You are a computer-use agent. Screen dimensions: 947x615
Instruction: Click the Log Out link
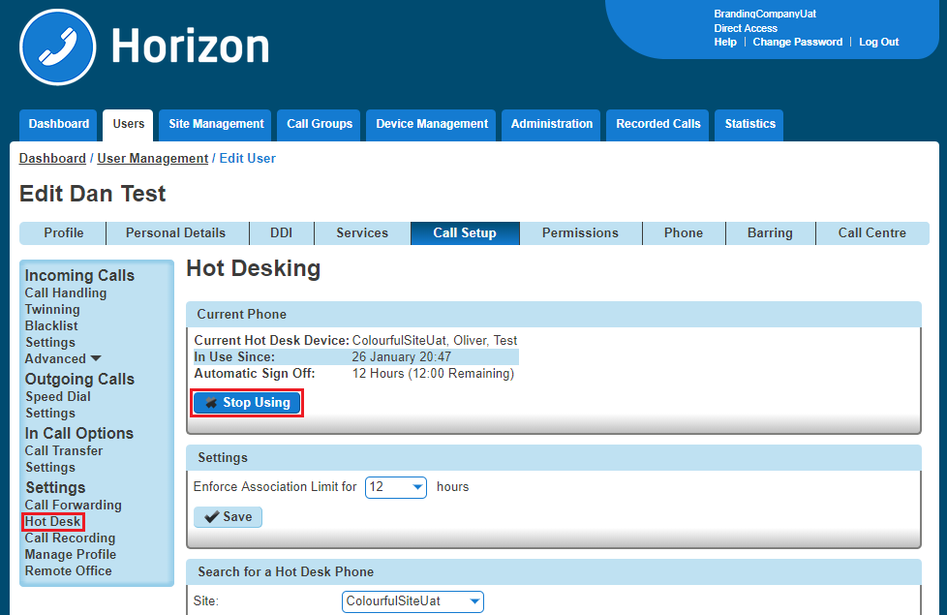point(879,43)
